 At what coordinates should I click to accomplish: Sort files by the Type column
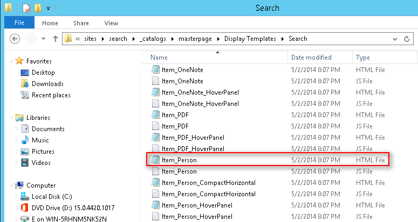(385, 58)
